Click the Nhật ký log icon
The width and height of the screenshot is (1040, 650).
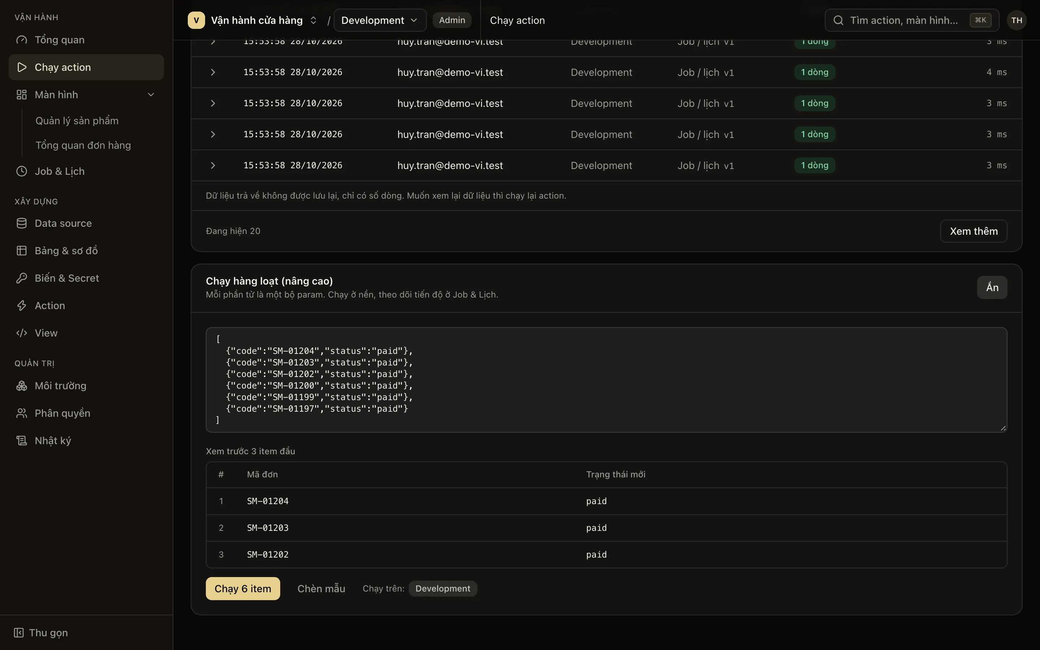coord(22,441)
